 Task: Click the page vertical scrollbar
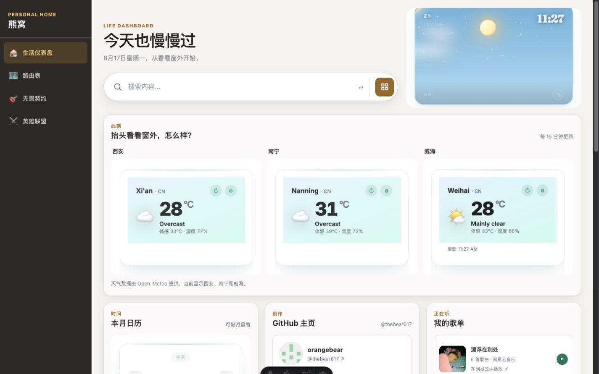pos(596,76)
